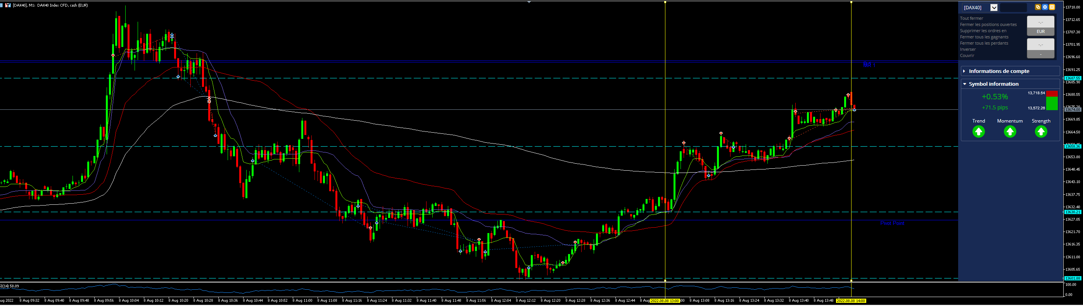
Task: Click Couvrir in the trade panel
Action: click(x=967, y=55)
